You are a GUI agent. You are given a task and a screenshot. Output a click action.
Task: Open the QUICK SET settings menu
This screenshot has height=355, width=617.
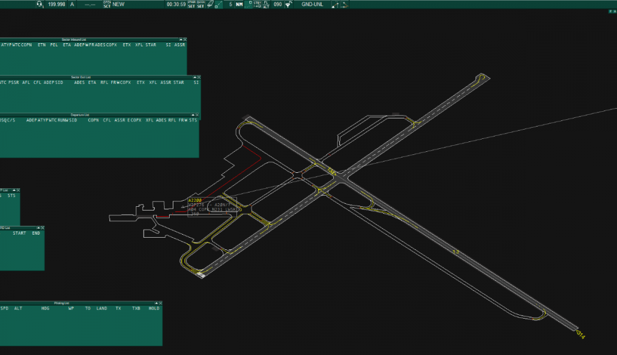[201, 4]
